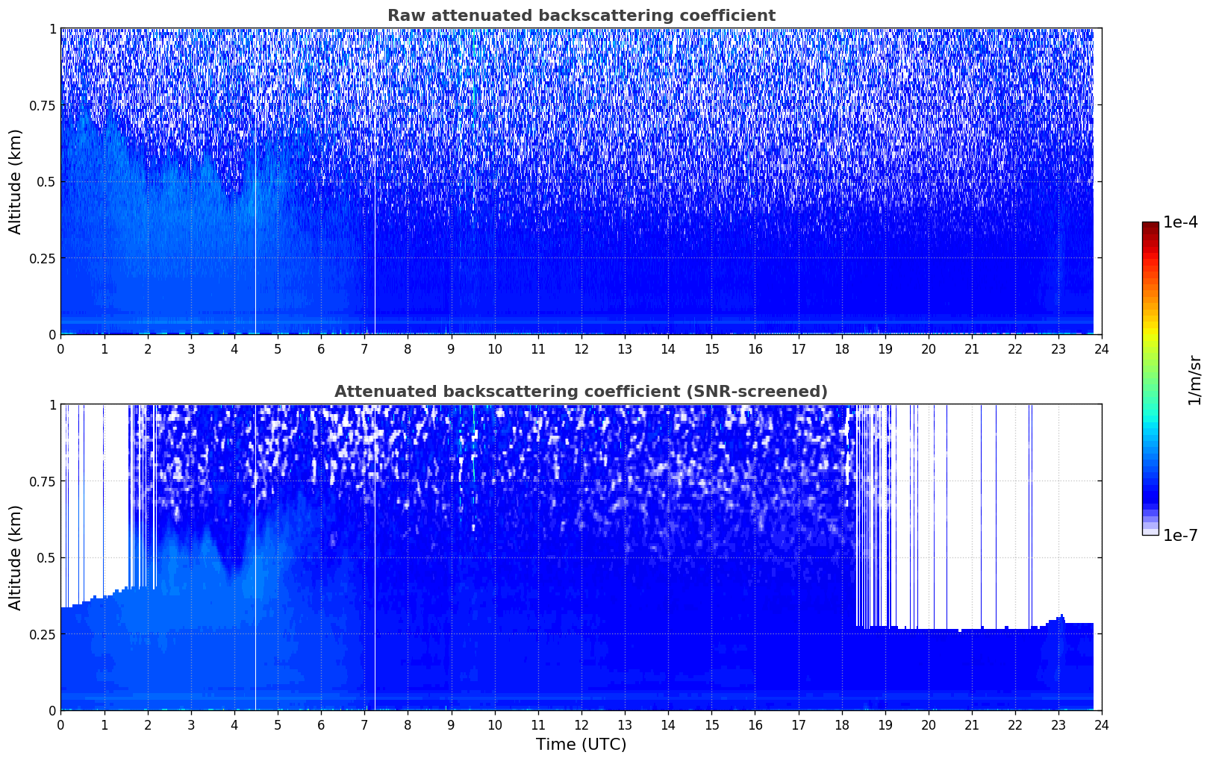Click the '0.75' altitude tick of the bottom plot
This screenshot has height=761, width=1210.
pos(42,481)
